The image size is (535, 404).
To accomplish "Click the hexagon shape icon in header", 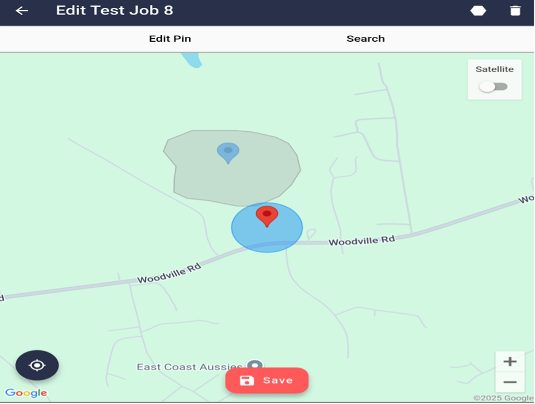I will pyautogui.click(x=478, y=11).
